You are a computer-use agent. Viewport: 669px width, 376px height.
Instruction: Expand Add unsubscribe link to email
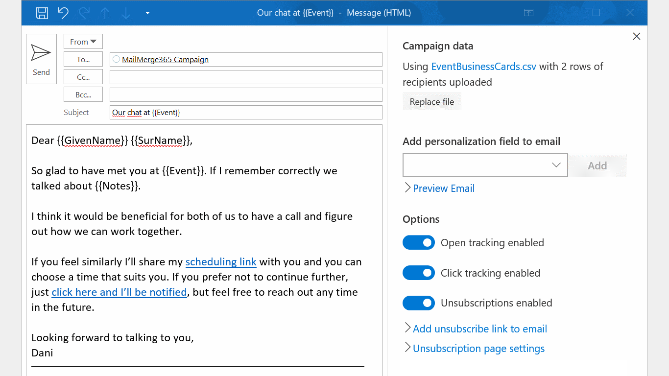point(479,329)
